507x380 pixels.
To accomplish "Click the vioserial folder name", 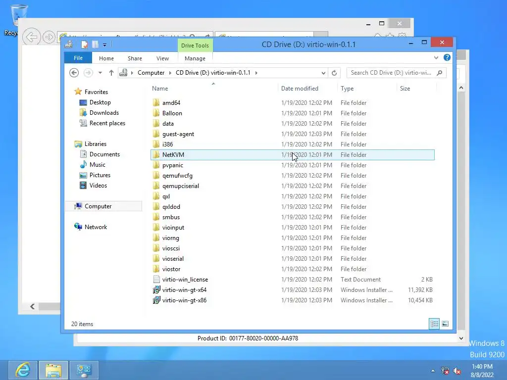I will coord(173,258).
